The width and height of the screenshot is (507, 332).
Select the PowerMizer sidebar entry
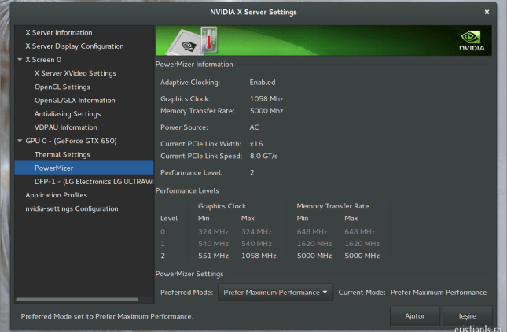pyautogui.click(x=53, y=168)
